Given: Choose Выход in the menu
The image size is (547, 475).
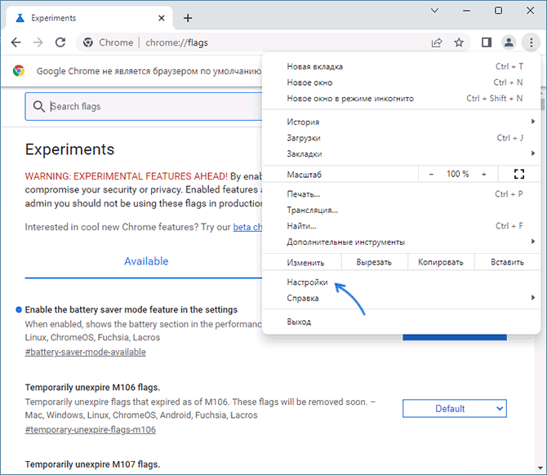Looking at the screenshot, I should coord(401,322).
